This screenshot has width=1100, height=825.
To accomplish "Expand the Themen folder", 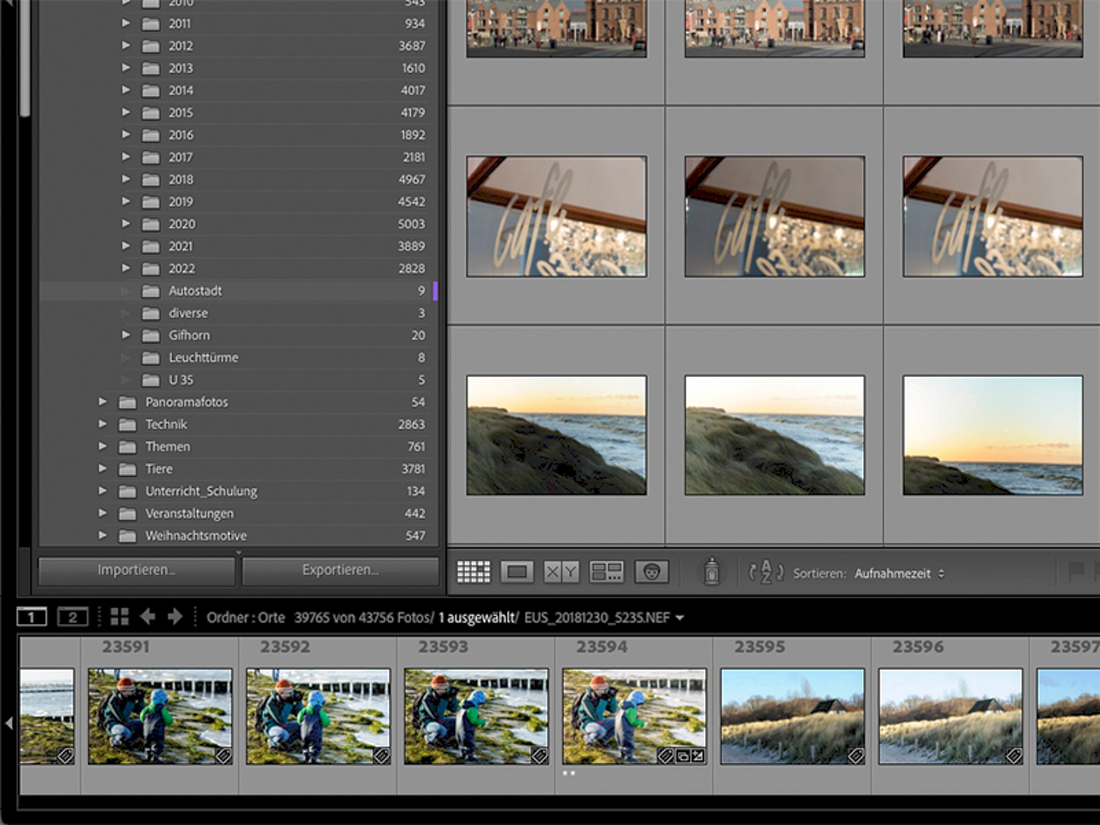I will tap(103, 447).
